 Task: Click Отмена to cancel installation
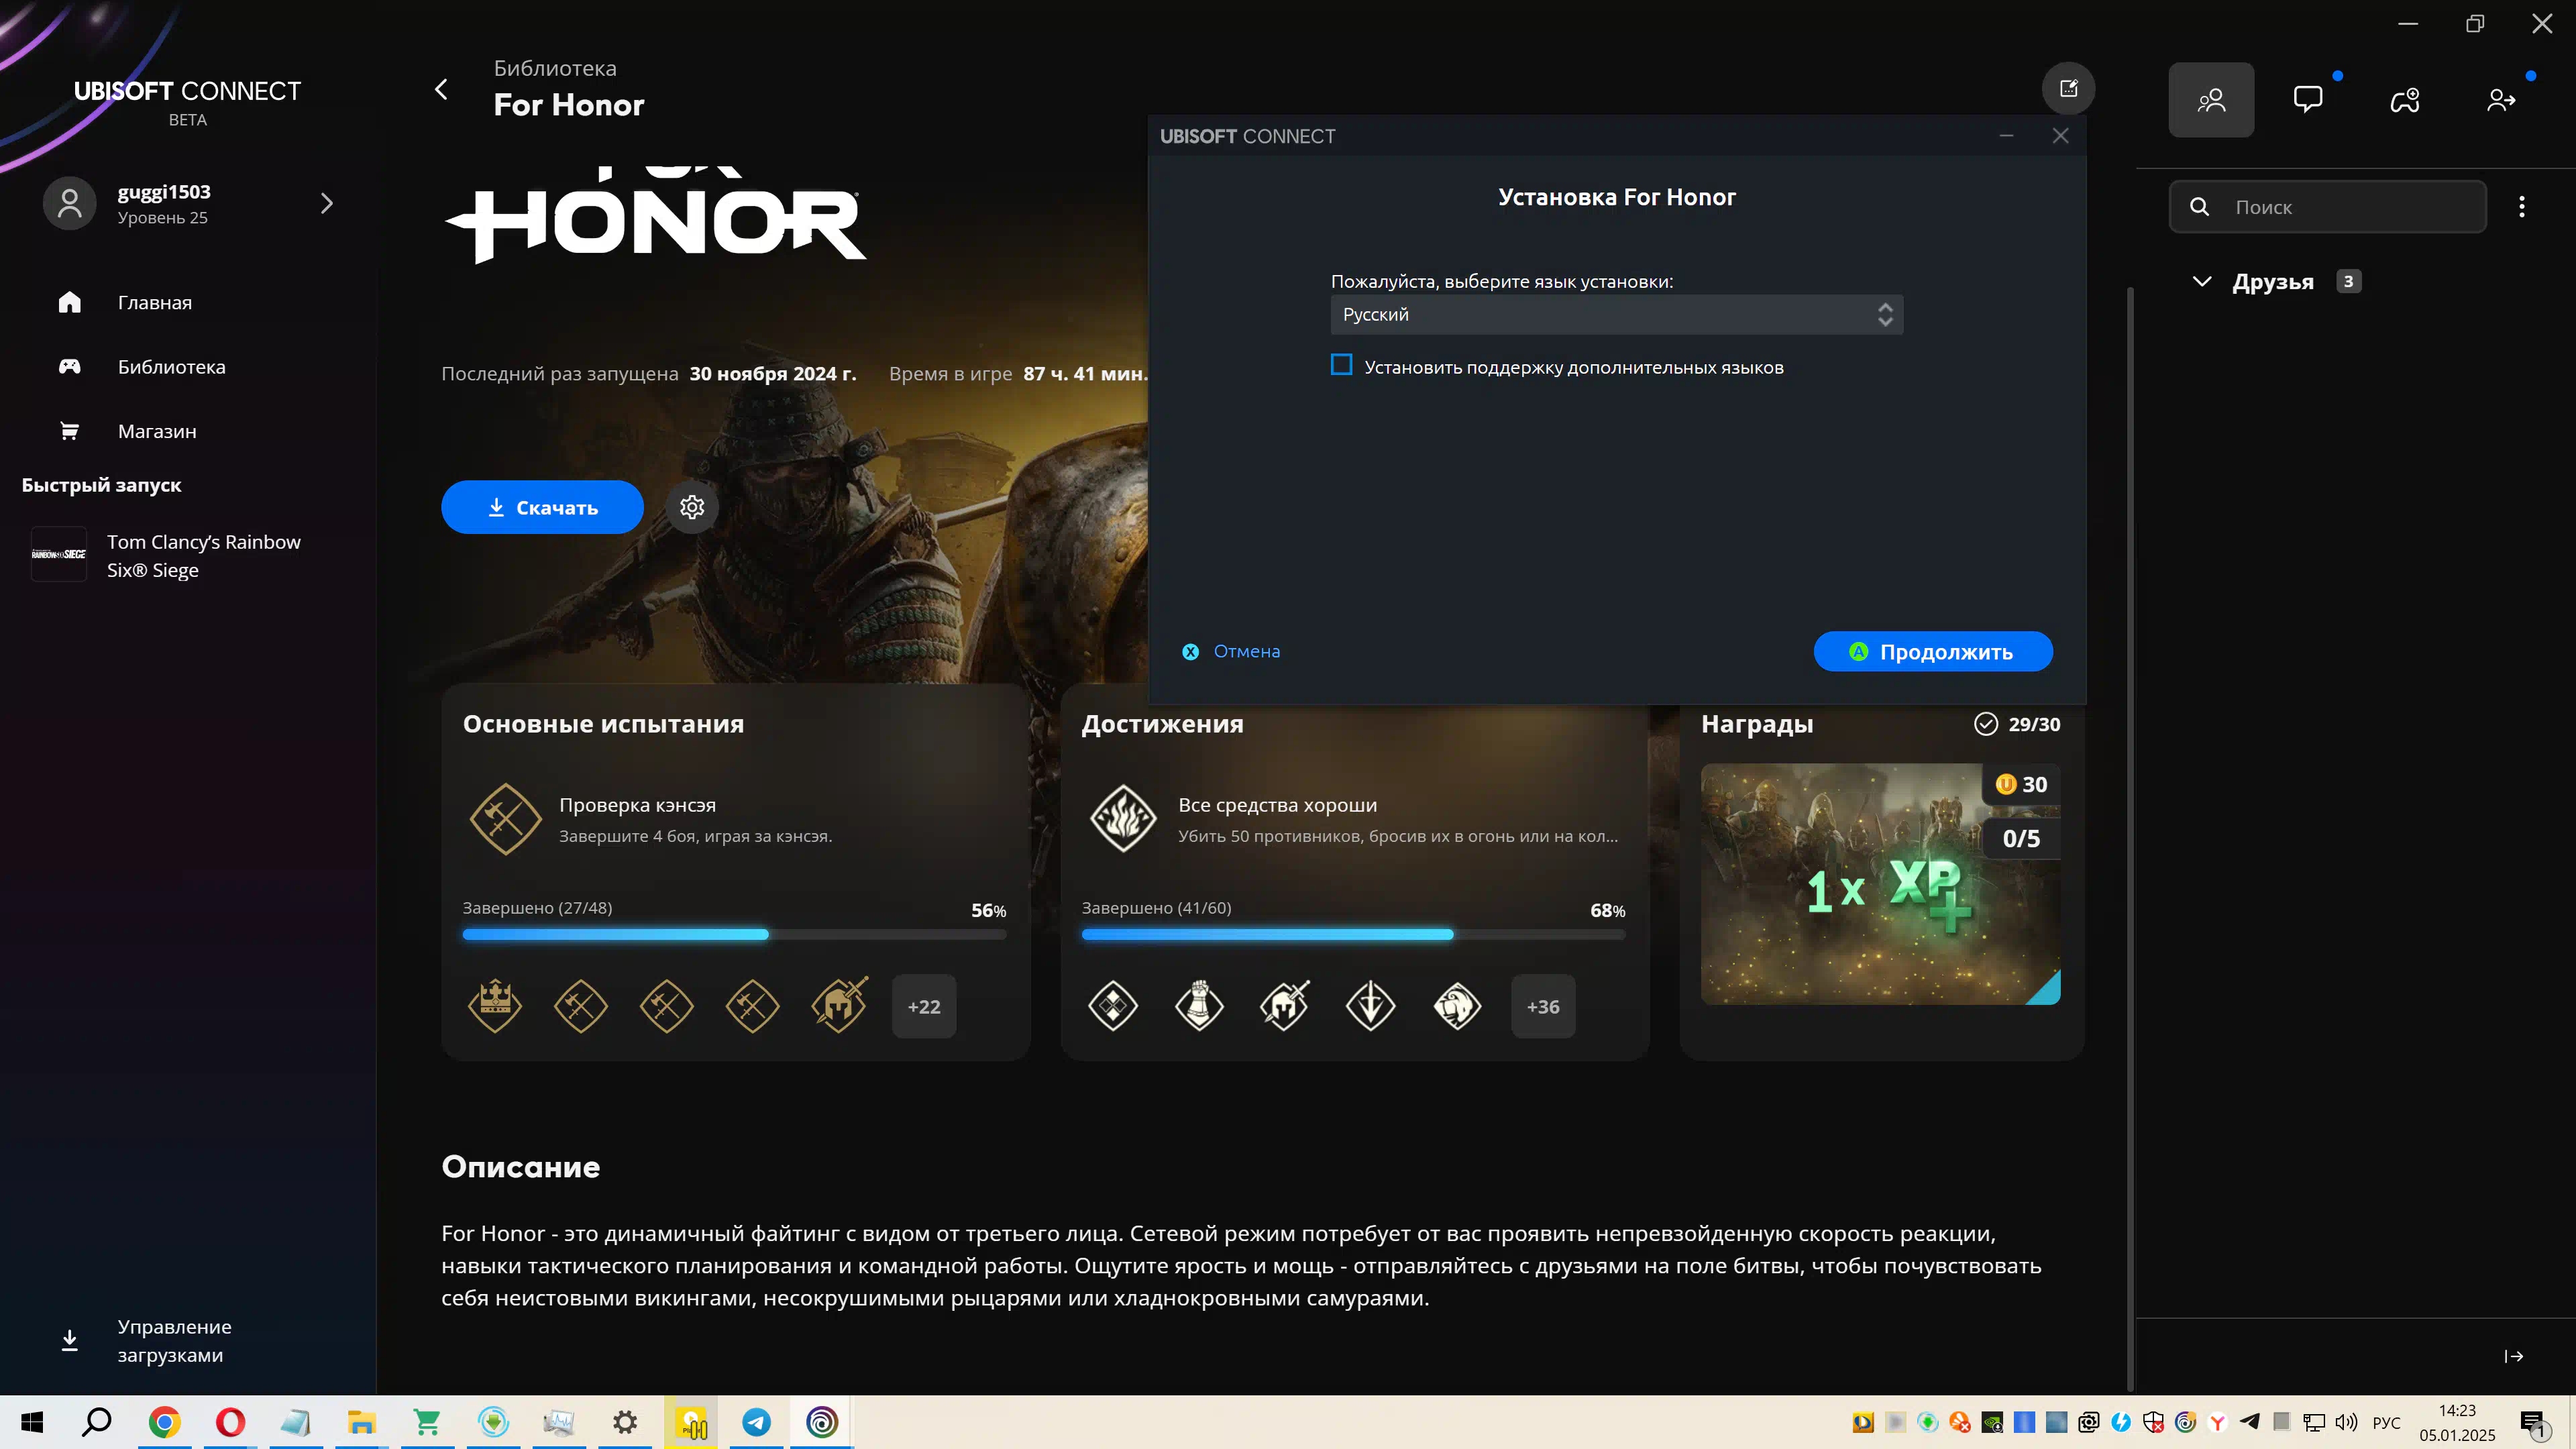pyautogui.click(x=1231, y=651)
